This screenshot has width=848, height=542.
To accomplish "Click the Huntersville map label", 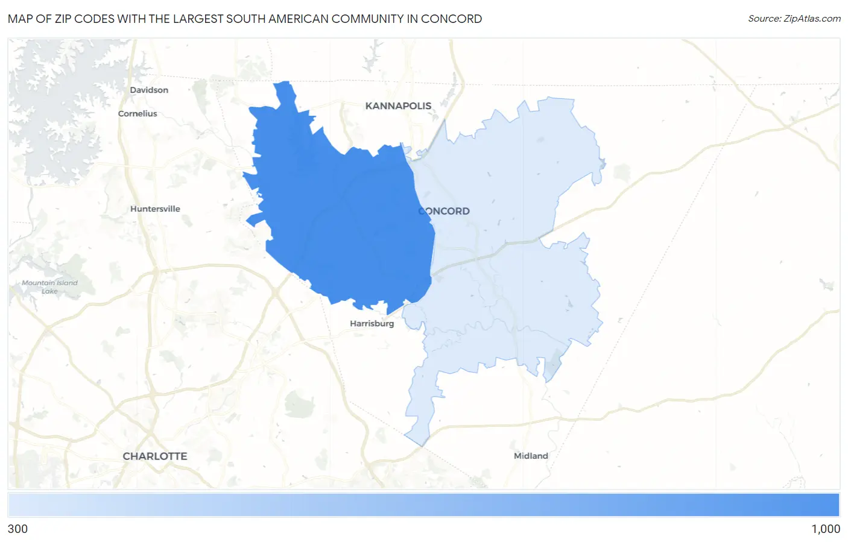I will [x=155, y=209].
